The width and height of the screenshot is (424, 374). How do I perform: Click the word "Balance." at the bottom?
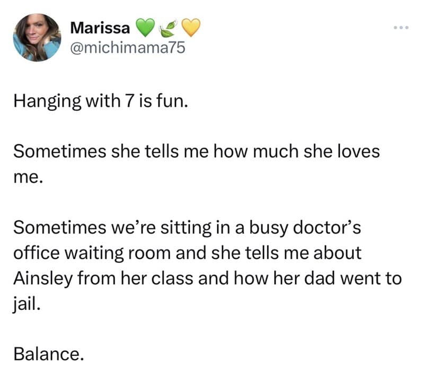[x=48, y=353]
